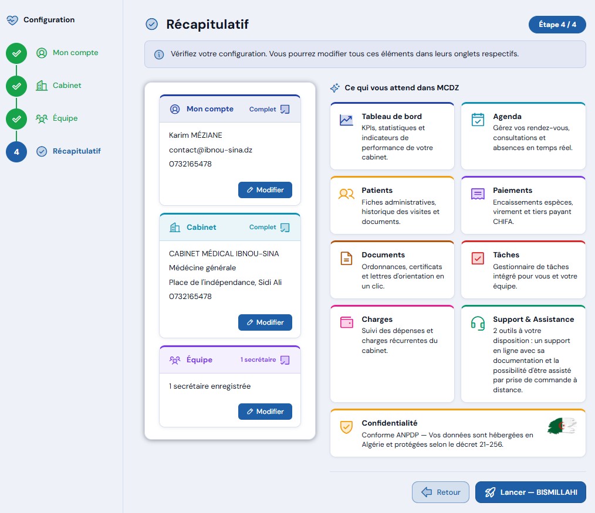Click the Documents file icon
Viewport: 595px width, 513px height.
click(346, 258)
